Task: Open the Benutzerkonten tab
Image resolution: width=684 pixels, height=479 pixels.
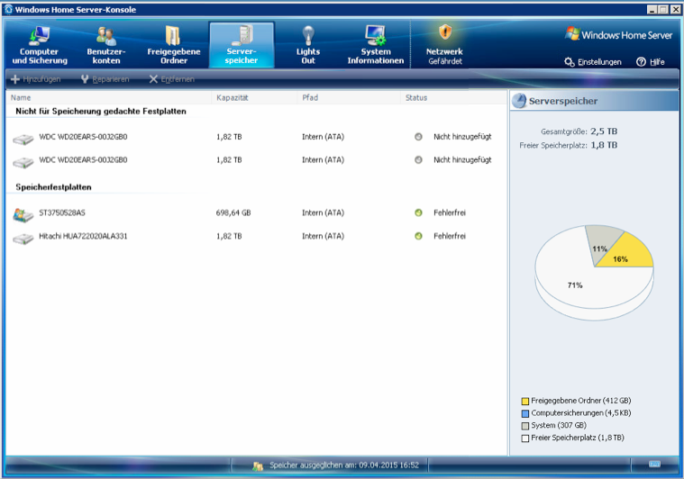Action: click(x=106, y=45)
